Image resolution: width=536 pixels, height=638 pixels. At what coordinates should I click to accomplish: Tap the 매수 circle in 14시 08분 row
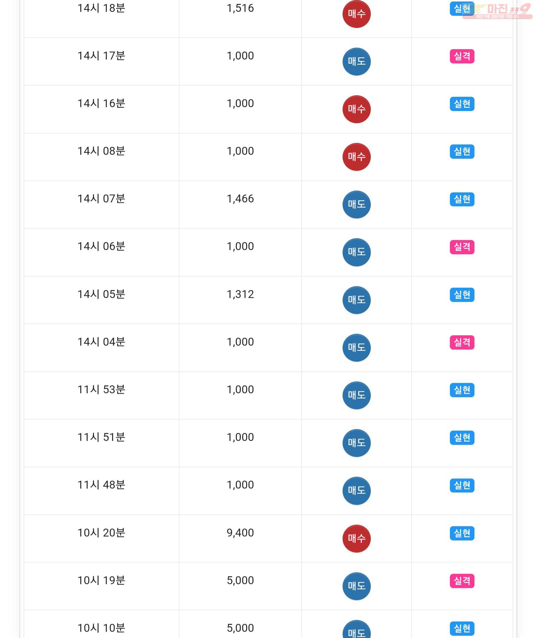357,157
